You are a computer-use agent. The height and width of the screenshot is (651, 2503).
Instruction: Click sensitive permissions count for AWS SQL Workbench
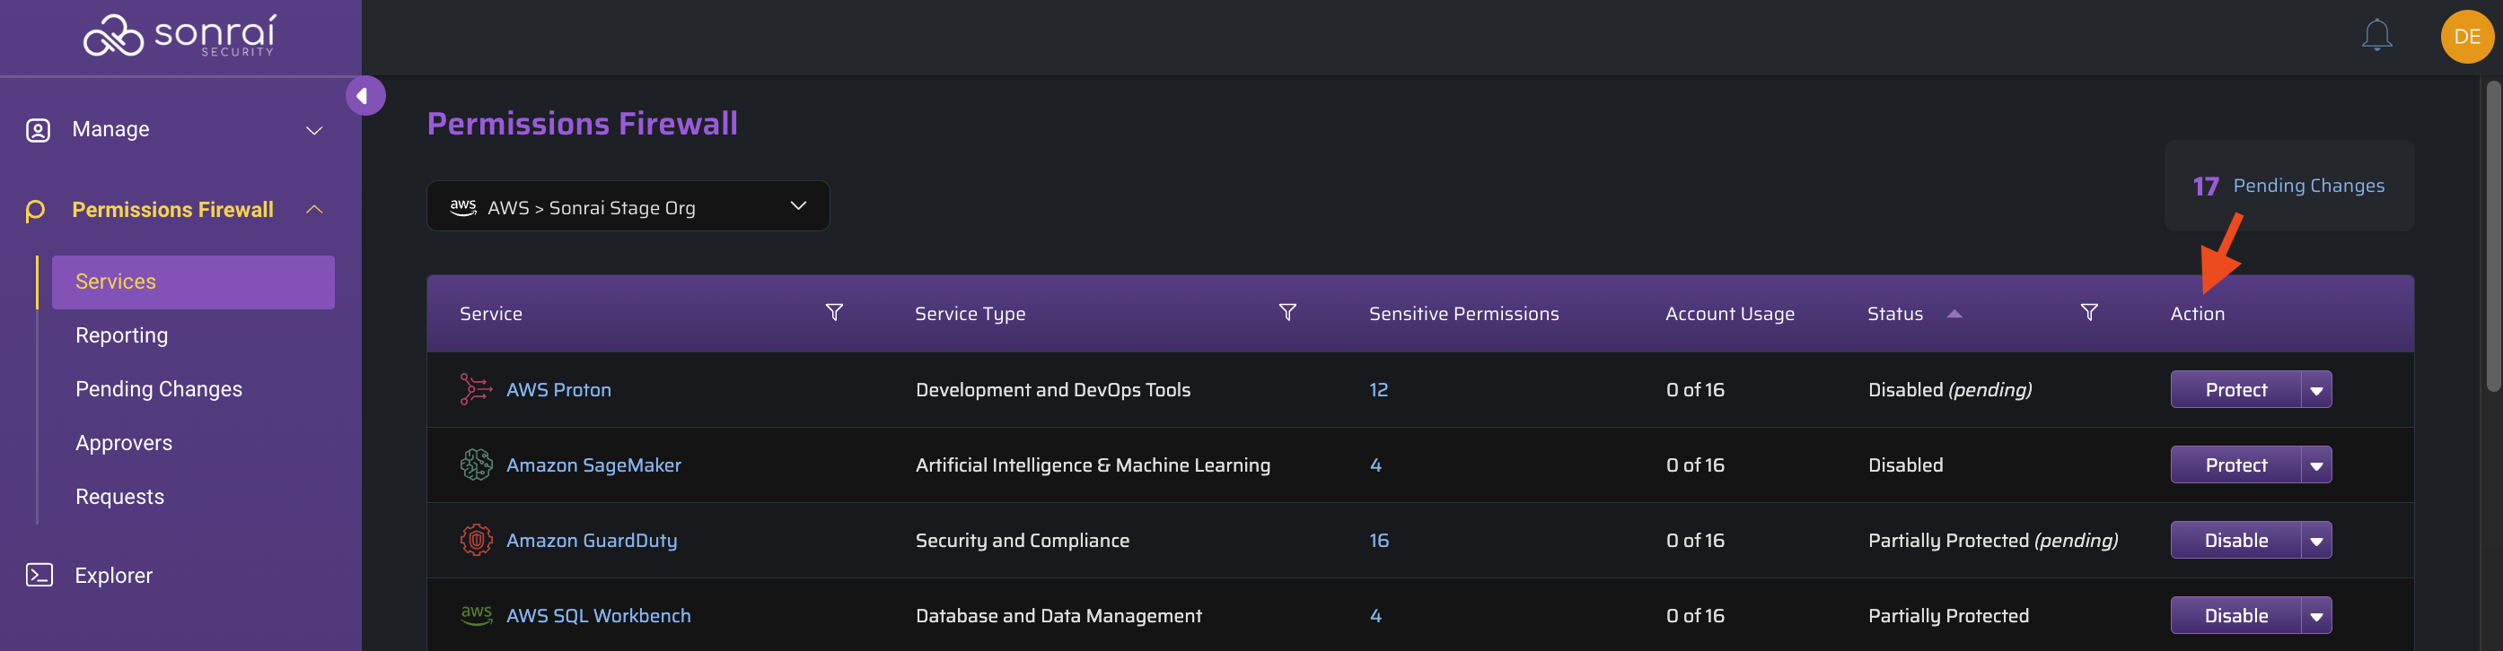(x=1374, y=616)
